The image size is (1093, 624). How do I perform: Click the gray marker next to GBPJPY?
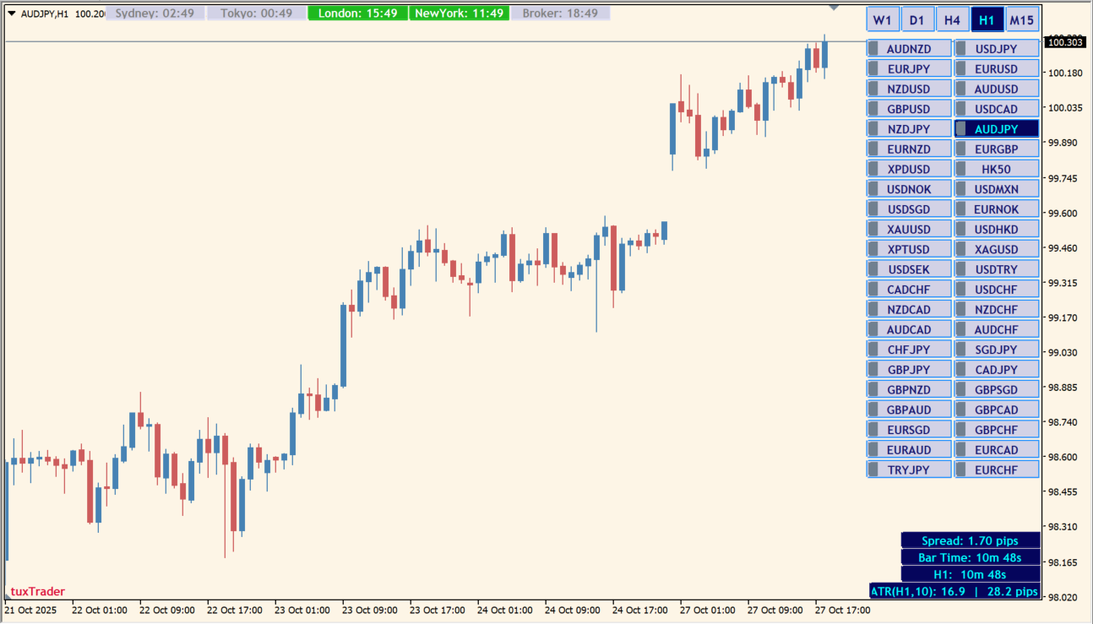click(874, 369)
